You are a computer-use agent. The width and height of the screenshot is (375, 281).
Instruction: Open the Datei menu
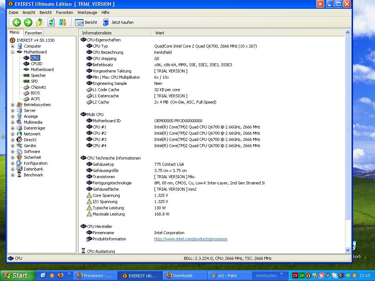[x=14, y=12]
